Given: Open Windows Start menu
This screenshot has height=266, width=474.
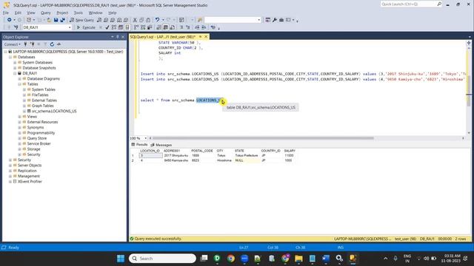Looking at the screenshot, I should point(121,259).
